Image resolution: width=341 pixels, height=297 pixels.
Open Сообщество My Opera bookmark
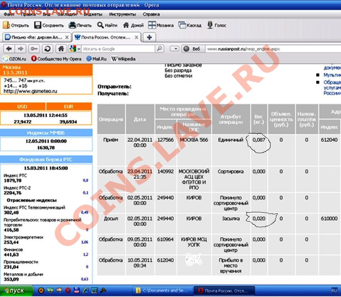[x=56, y=59]
